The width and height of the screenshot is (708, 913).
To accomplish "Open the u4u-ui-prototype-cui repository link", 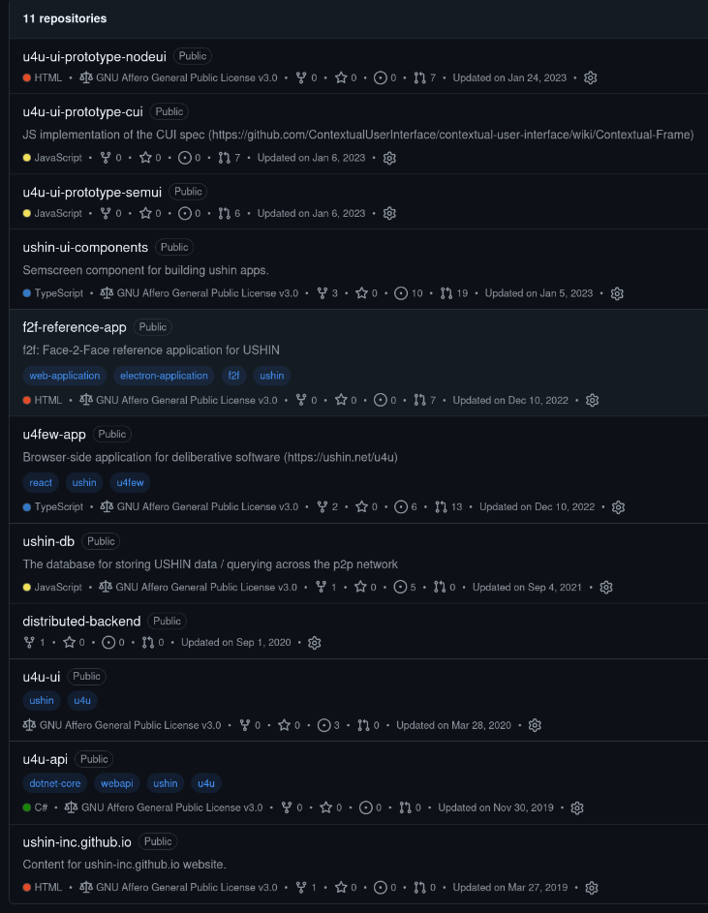I will pos(83,111).
